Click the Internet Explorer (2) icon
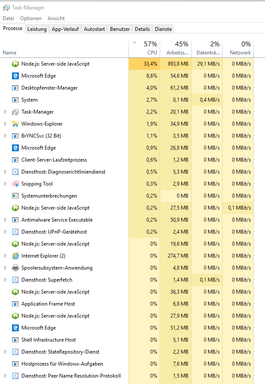 [15, 256]
